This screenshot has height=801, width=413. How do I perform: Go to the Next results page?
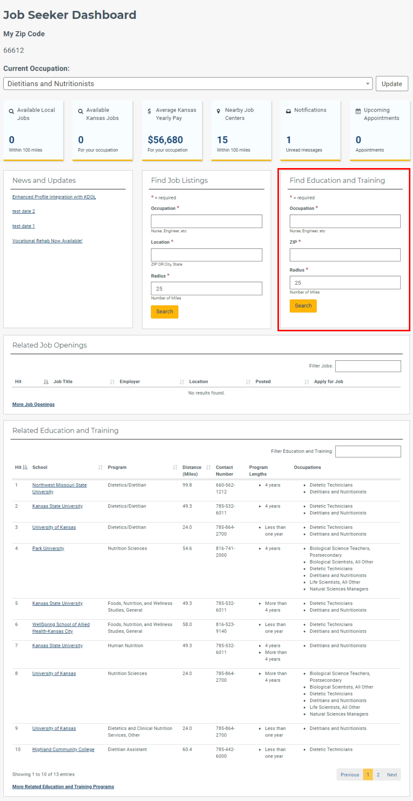(x=392, y=775)
